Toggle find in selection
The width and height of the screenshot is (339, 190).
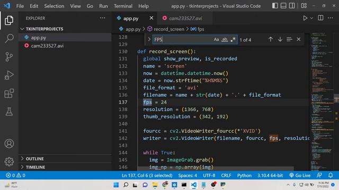pos(289,40)
